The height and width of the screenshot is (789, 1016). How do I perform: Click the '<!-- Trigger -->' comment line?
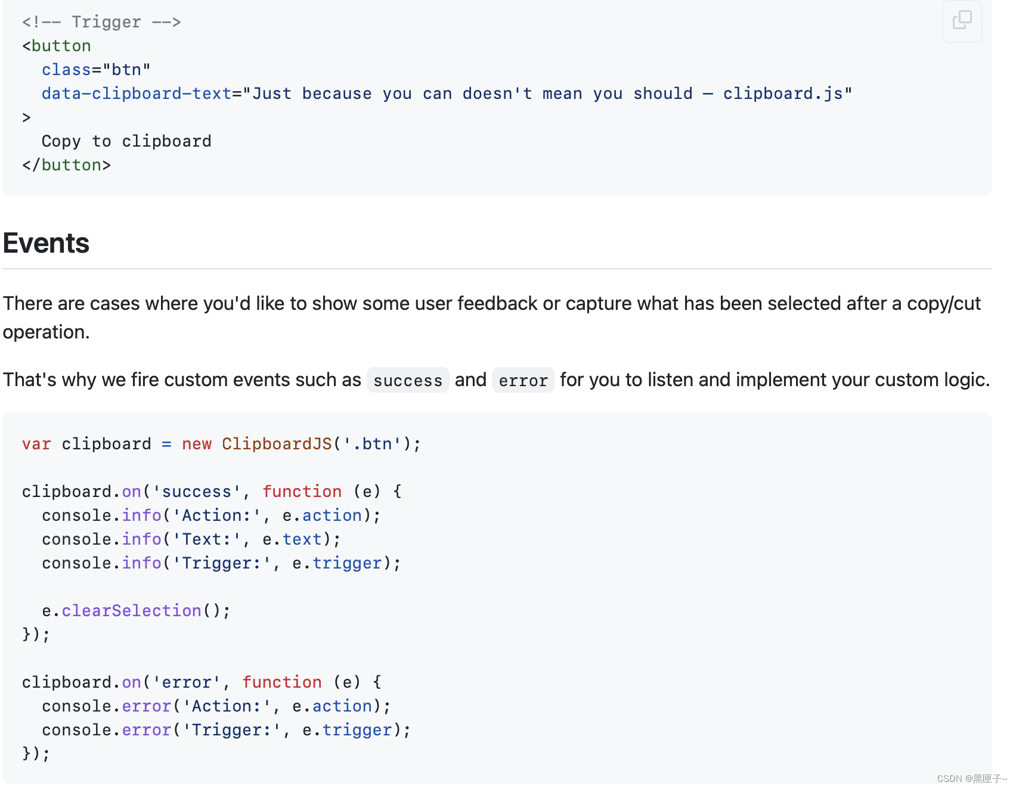click(x=101, y=22)
